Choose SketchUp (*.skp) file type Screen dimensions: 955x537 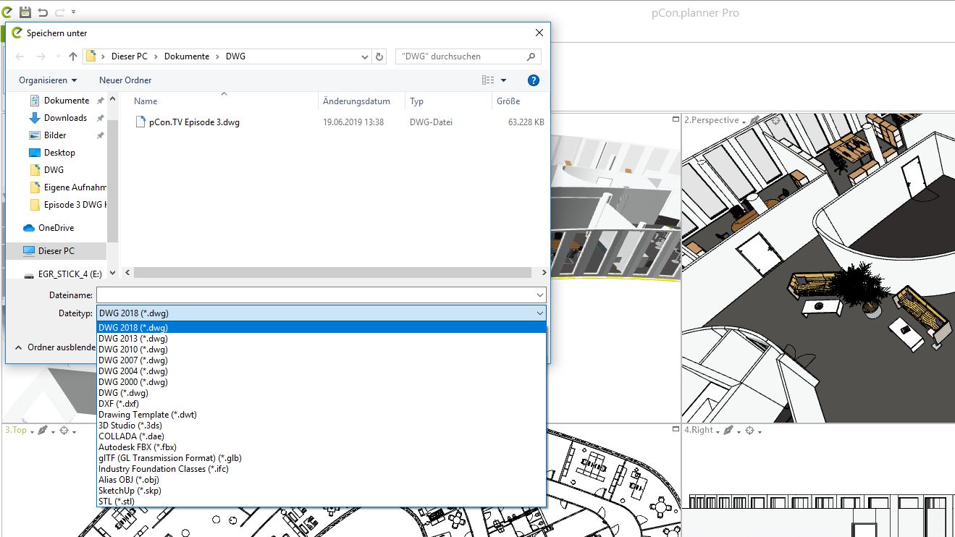[x=321, y=491]
